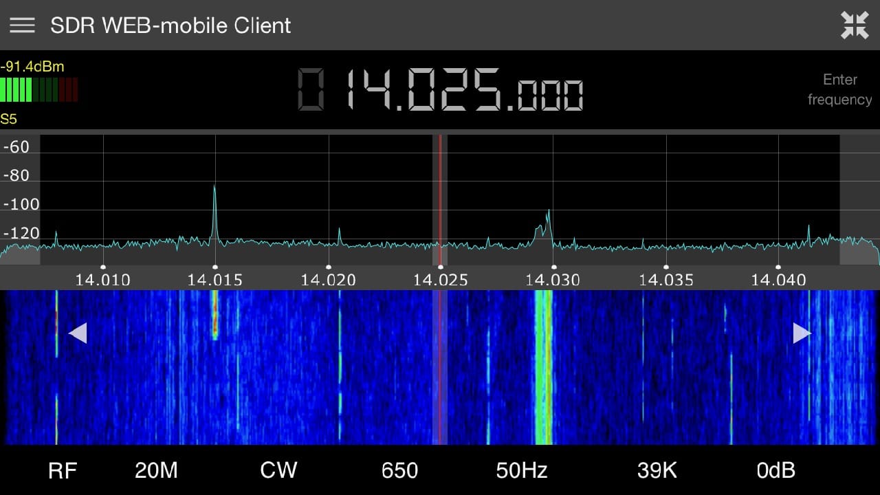Screen dimensions: 880x495
Task: Open the CW mode selector
Action: coord(278,470)
